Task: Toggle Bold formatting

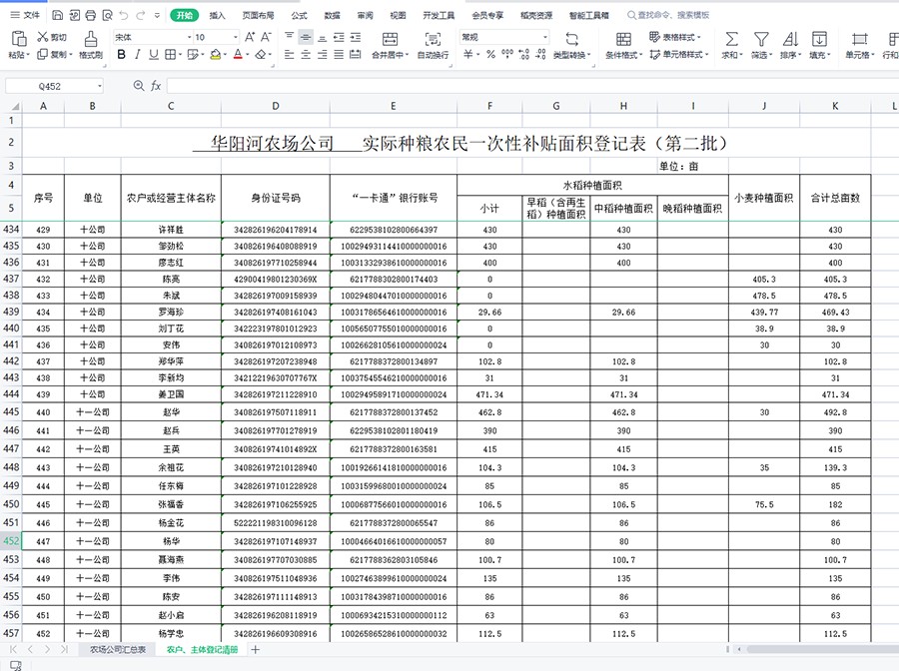Action: [119, 55]
